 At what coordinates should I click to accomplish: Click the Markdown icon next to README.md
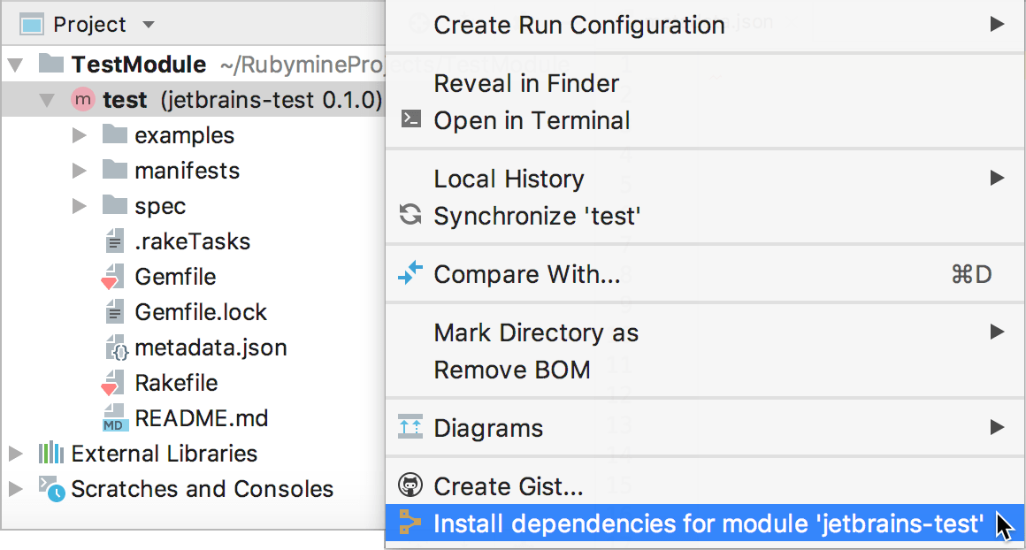click(116, 417)
